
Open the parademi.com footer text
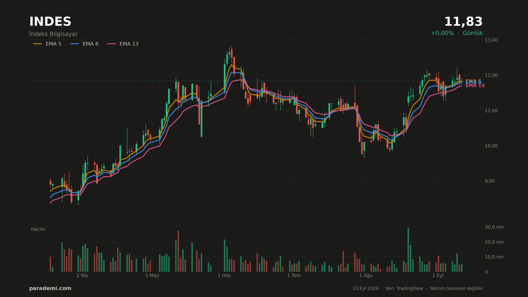pyautogui.click(x=50, y=288)
